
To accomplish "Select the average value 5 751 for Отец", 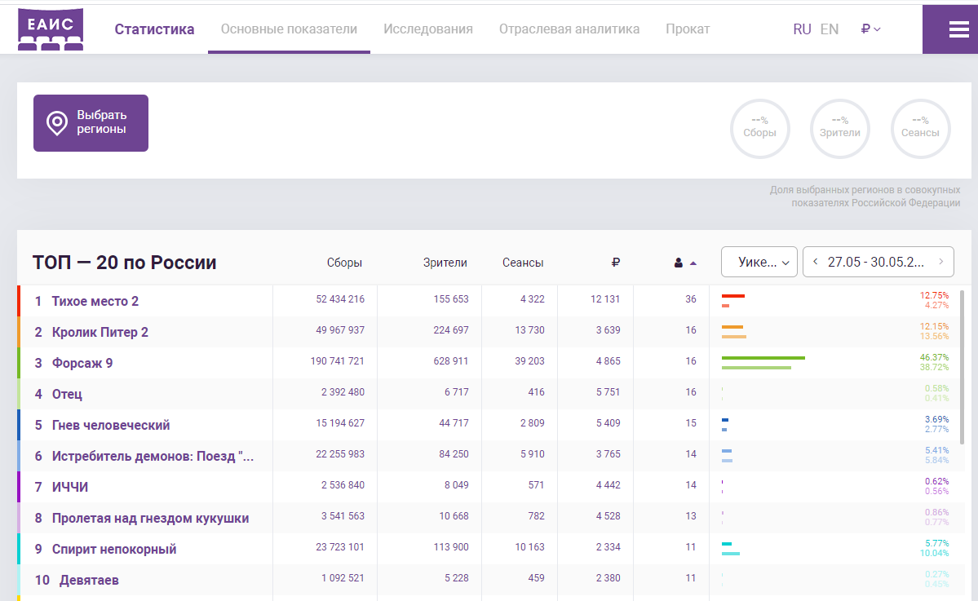I will [608, 392].
